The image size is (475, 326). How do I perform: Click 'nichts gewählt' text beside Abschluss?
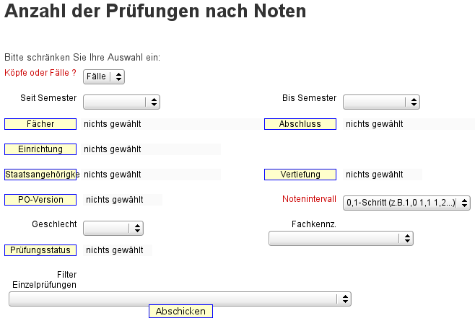coord(375,124)
